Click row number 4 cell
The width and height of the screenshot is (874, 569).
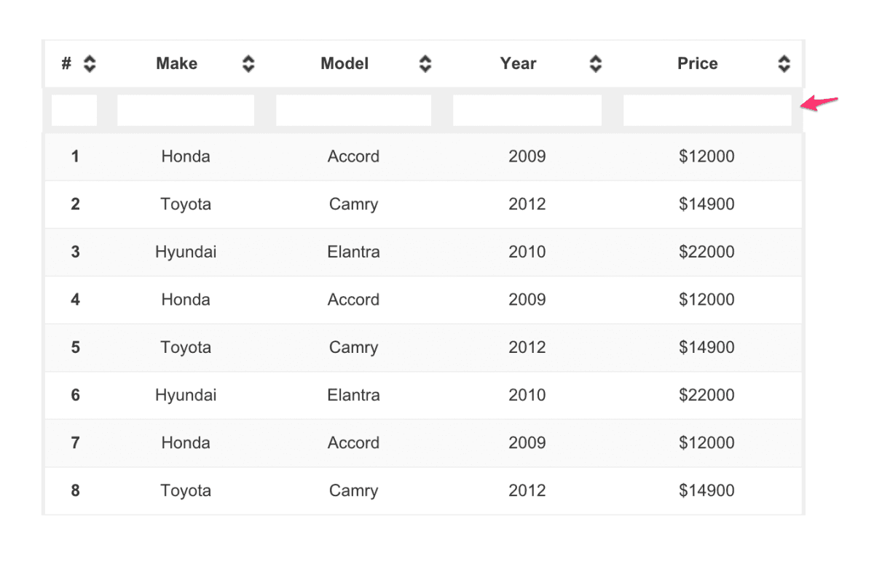click(x=75, y=300)
